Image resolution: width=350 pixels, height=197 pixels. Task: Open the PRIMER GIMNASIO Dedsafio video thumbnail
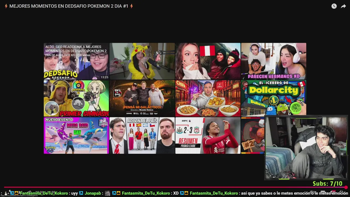pos(76,98)
